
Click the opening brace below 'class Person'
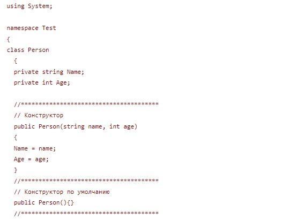click(16, 61)
